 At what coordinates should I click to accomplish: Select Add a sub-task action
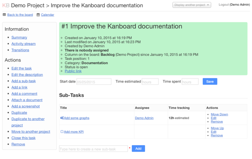pyautogui.click(x=24, y=81)
